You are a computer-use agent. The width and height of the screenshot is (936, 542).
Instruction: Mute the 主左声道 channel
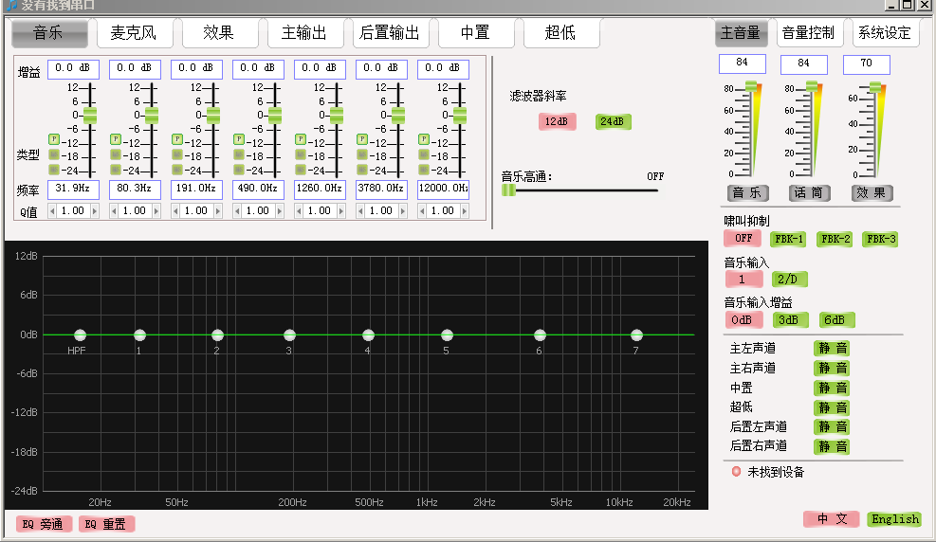pyautogui.click(x=832, y=348)
